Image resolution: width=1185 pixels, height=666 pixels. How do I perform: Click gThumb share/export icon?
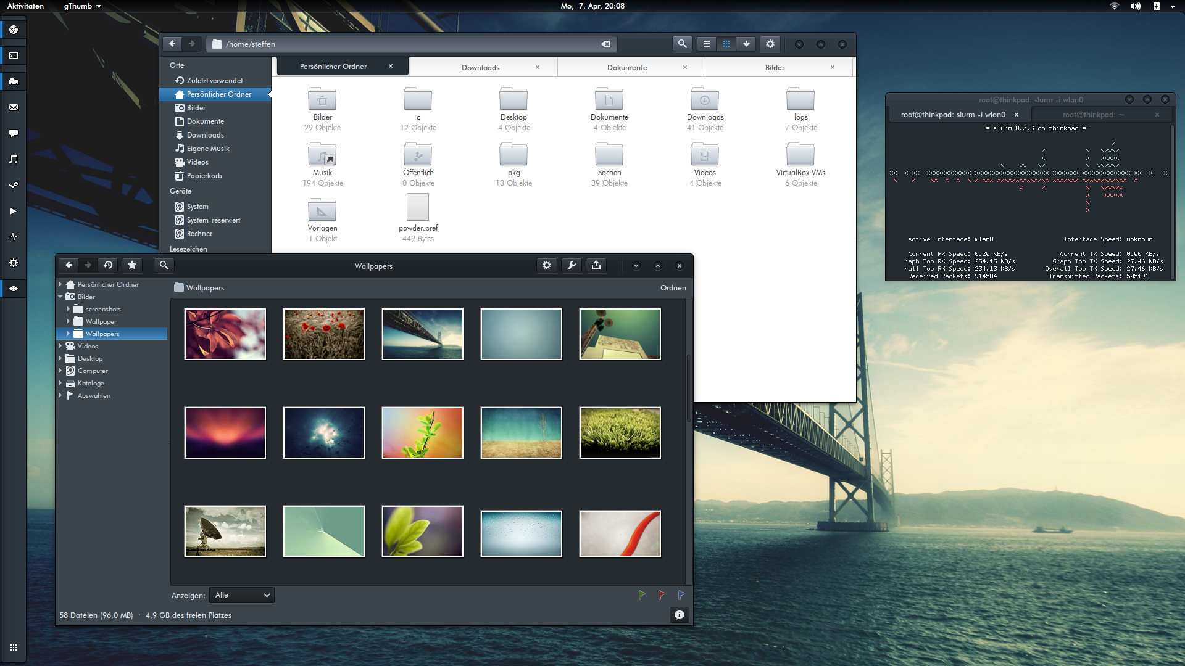(596, 265)
